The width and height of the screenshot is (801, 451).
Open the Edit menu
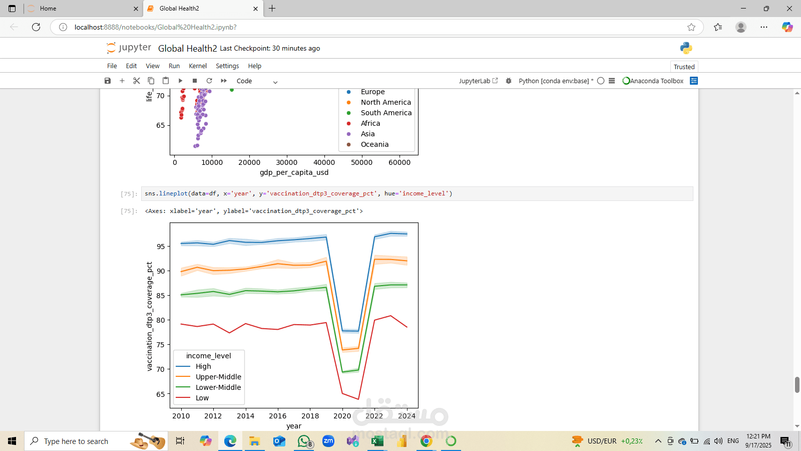click(x=131, y=66)
